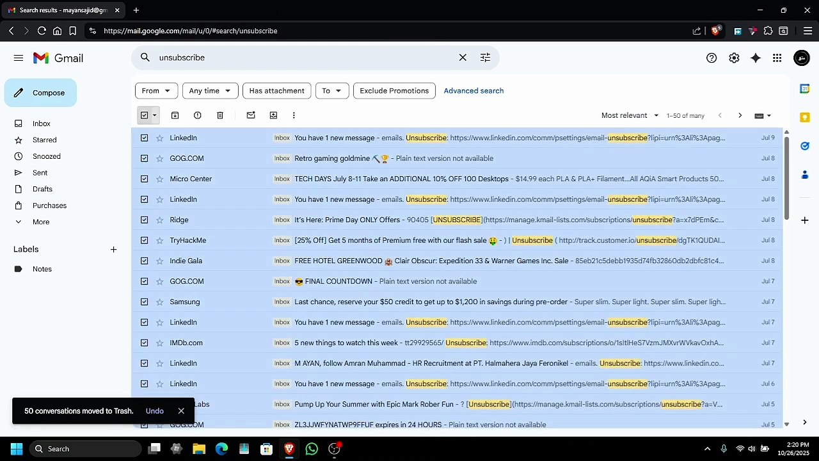Viewport: 819px width, 461px height.
Task: Click the Gmail logo
Action: (58, 58)
